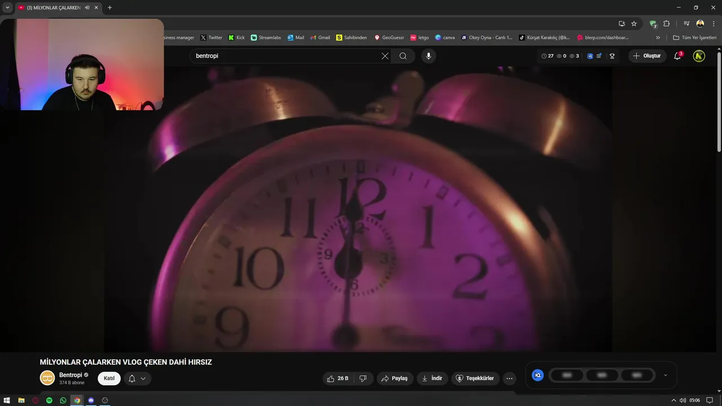The height and width of the screenshot is (406, 722).
Task: Close the MİLYONLAR ÇALARKEN tab
Action: pyautogui.click(x=96, y=8)
